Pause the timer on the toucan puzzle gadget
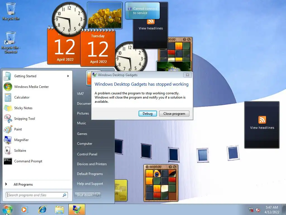The image size is (286, 215). pyautogui.click(x=147, y=167)
